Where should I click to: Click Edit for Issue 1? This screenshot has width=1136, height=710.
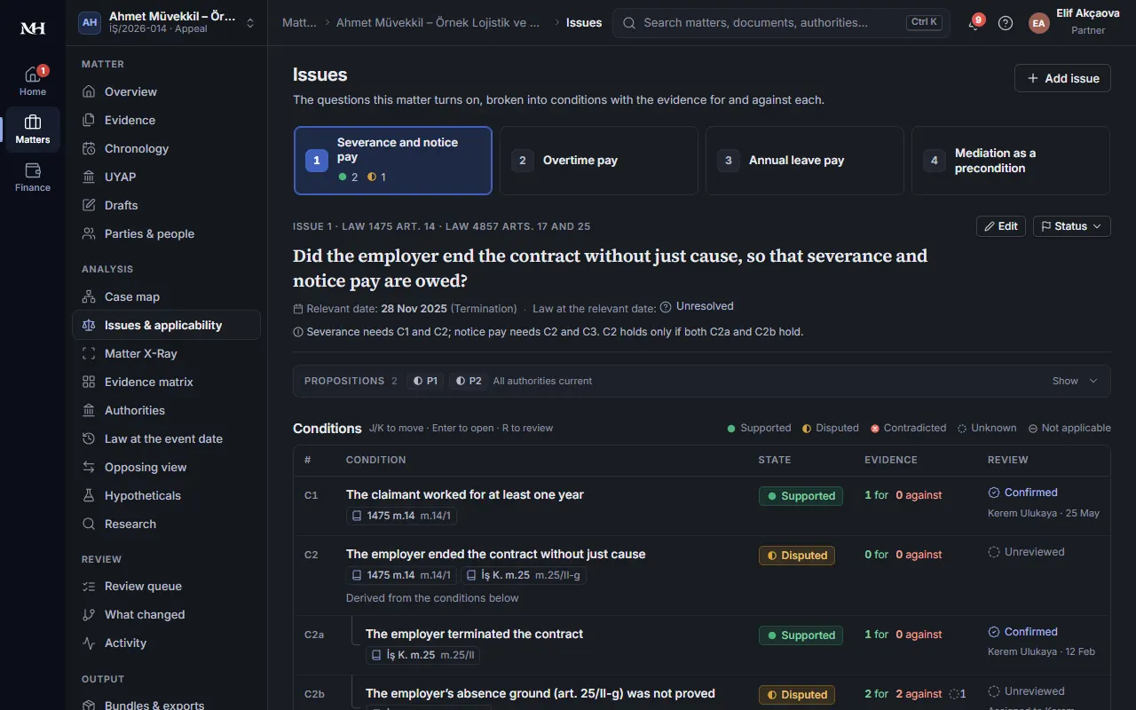[1001, 226]
